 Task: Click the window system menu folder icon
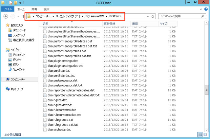[3, 3]
